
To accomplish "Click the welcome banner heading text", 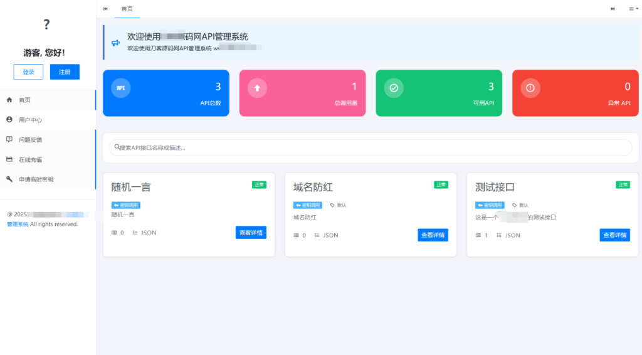I will (187, 36).
